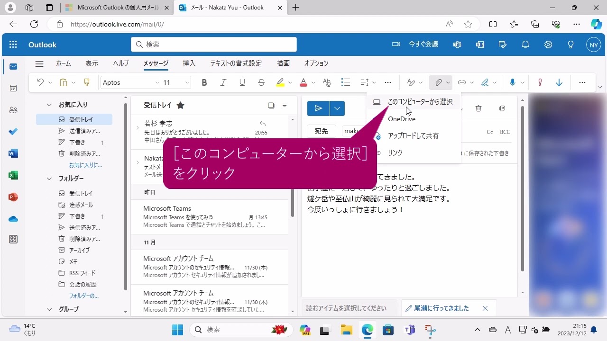Choose このコンピューターから選択 menu item
The image size is (607, 341).
[x=414, y=102]
